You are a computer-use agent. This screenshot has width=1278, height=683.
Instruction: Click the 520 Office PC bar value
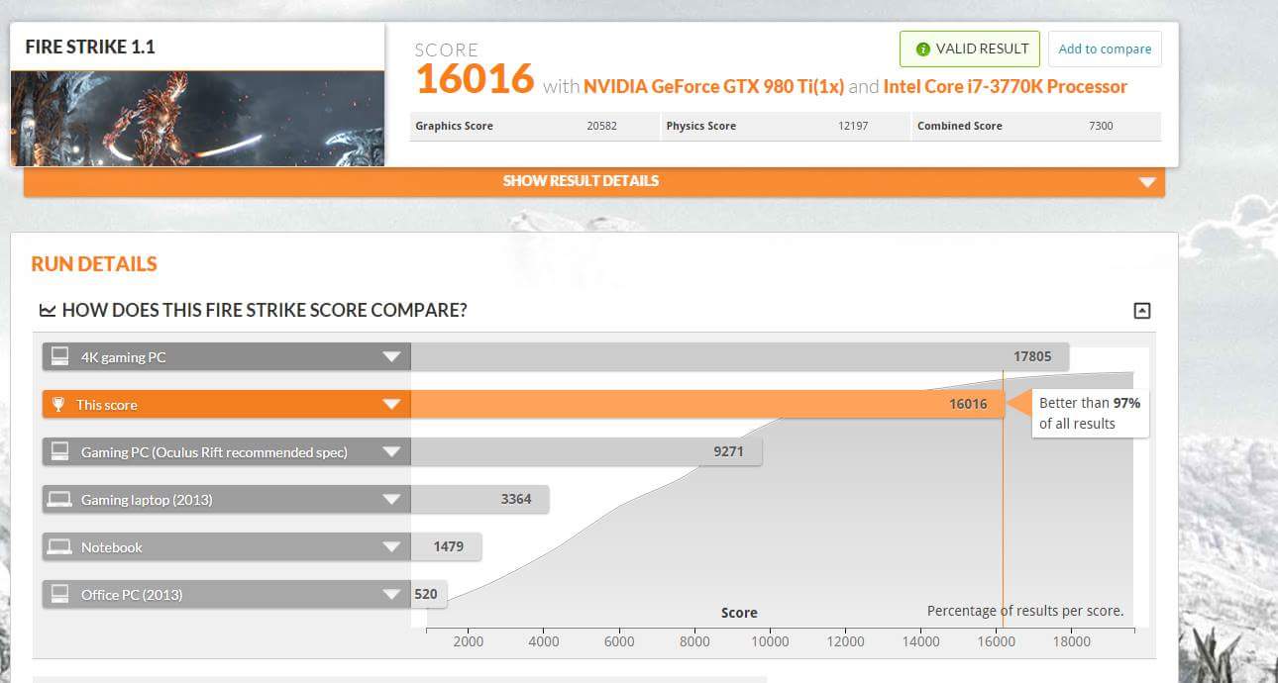[x=426, y=594]
